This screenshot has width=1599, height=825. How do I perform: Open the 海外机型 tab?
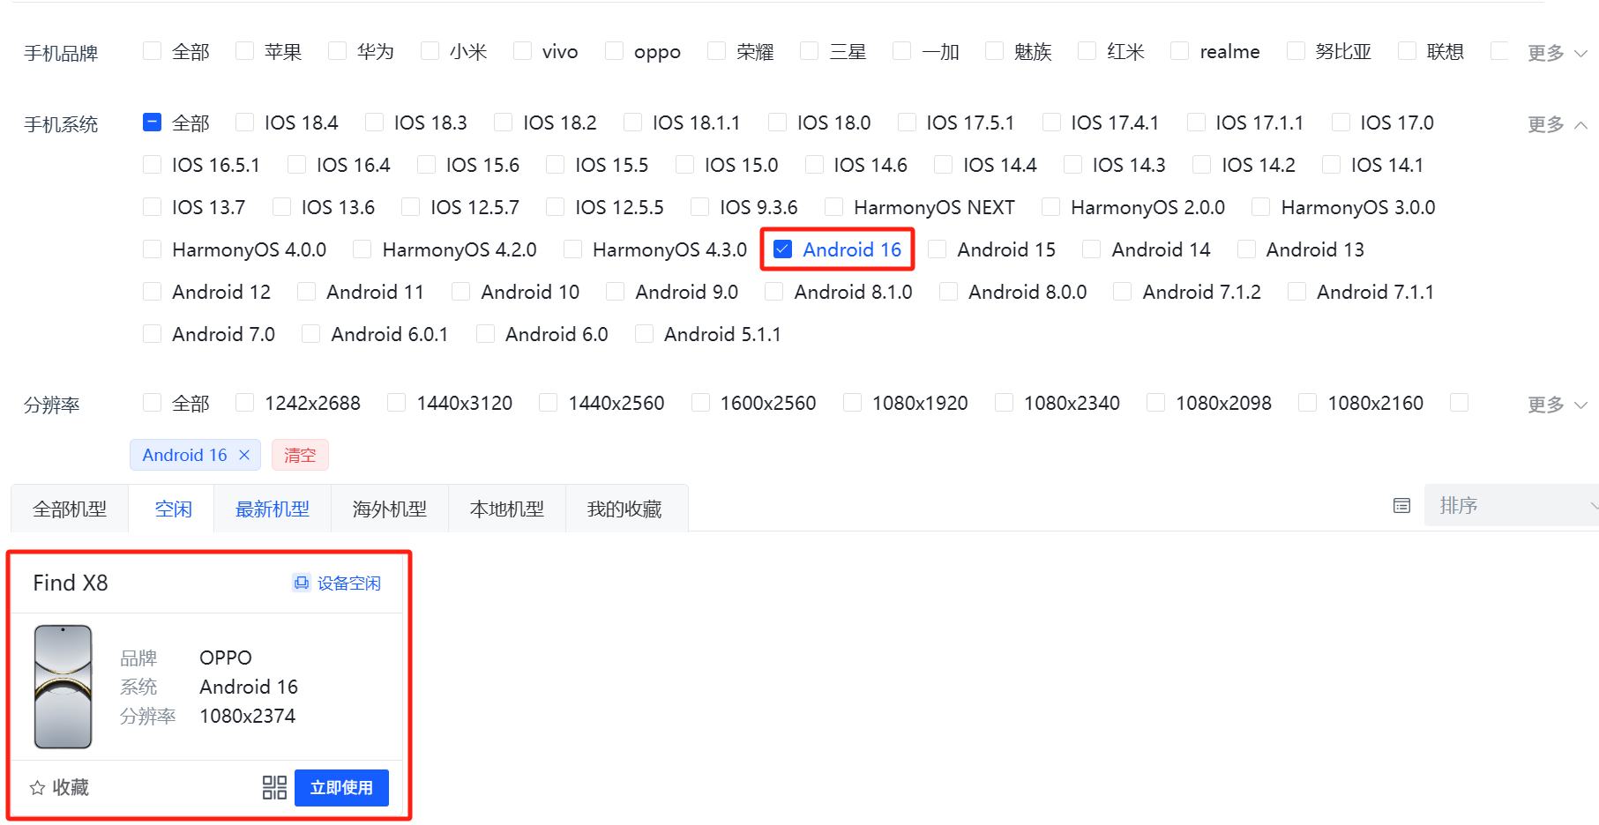click(390, 509)
